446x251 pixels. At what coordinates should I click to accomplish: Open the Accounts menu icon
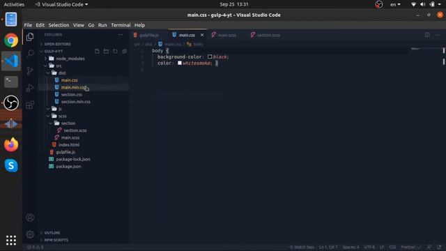click(x=30, y=218)
